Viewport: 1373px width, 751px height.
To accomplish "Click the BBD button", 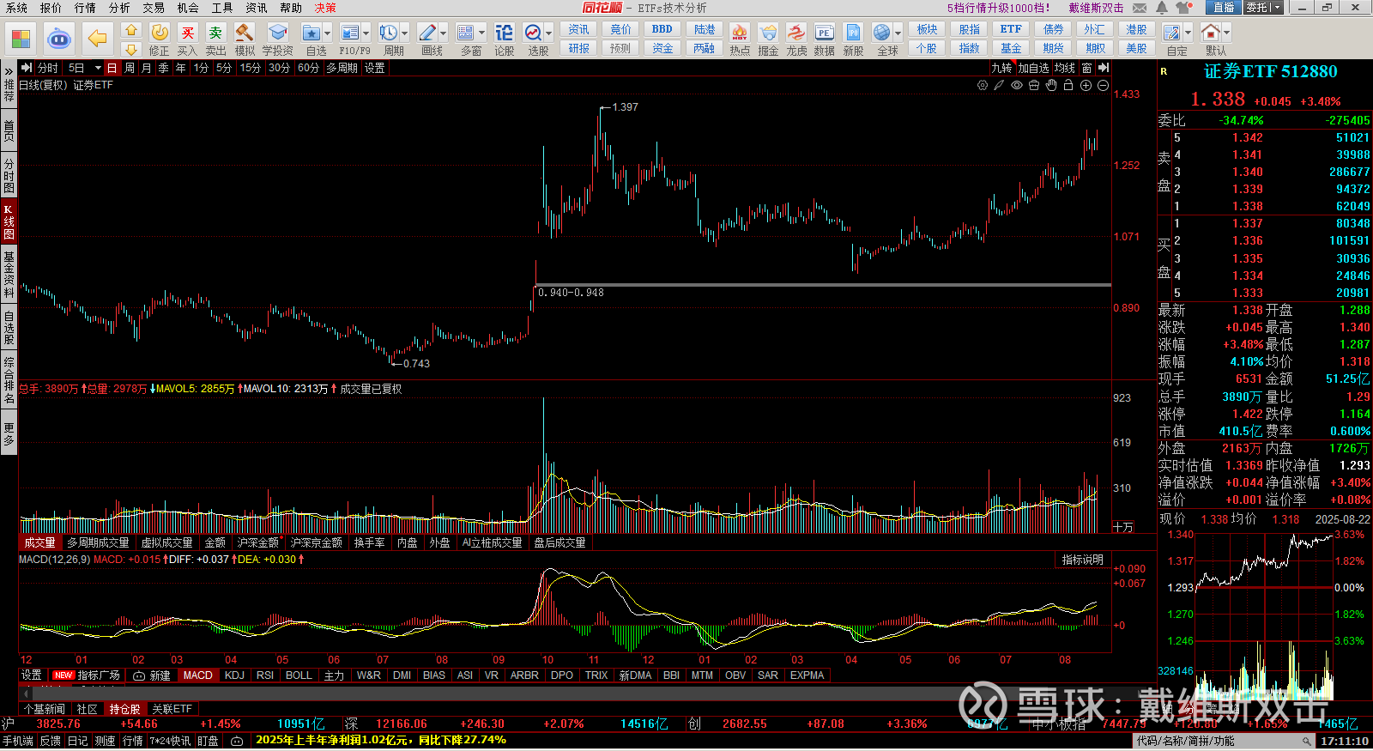I will point(662,29).
